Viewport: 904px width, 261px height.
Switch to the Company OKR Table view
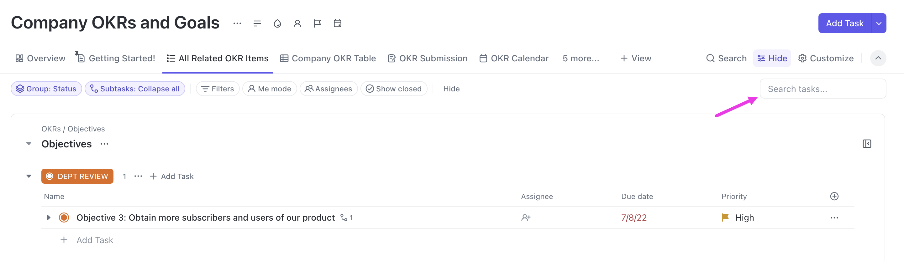pyautogui.click(x=328, y=58)
